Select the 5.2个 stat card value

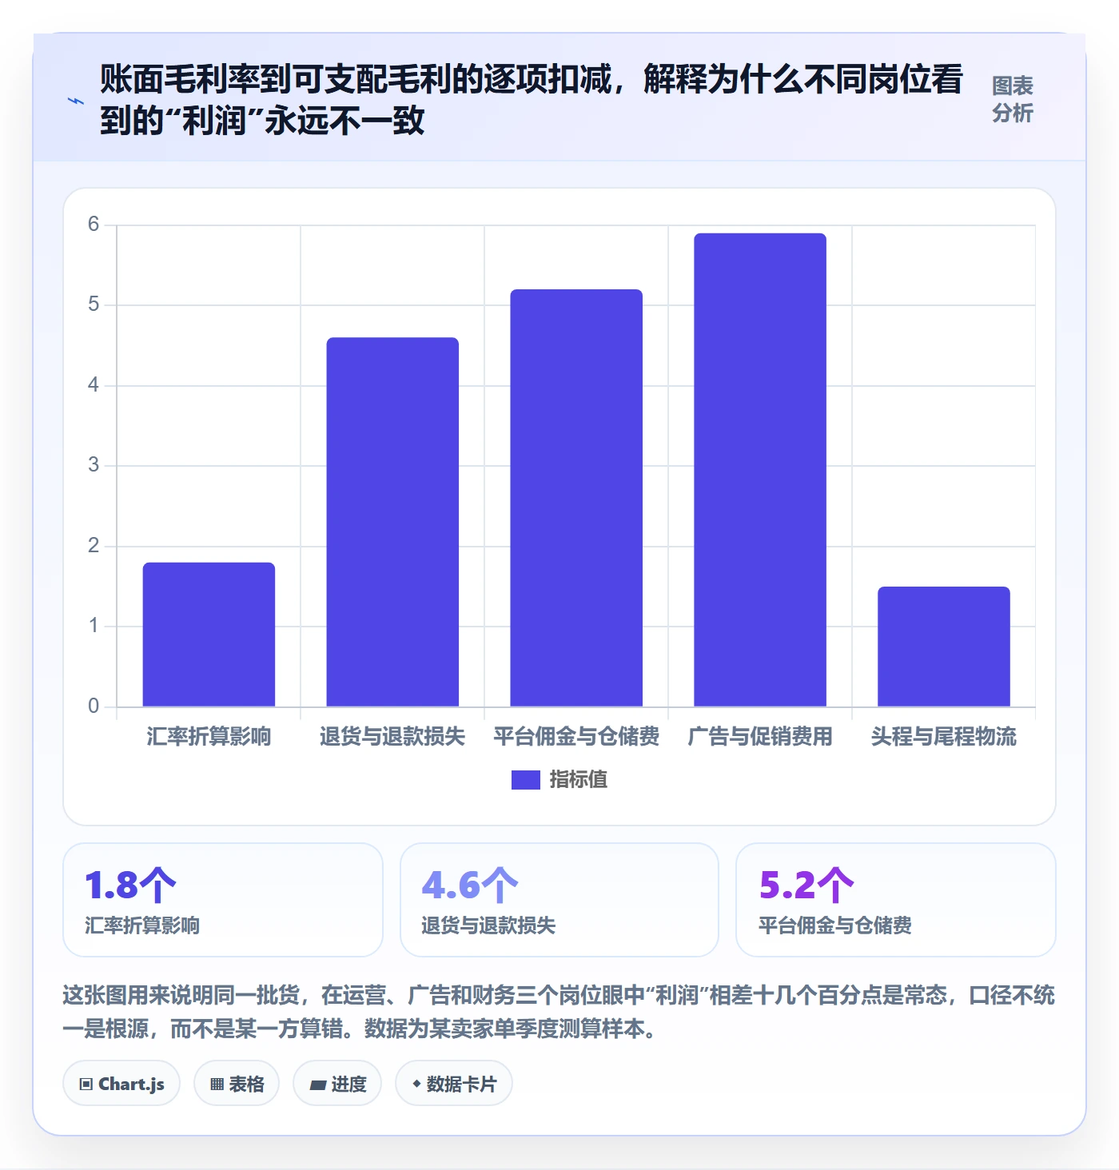[x=806, y=885]
